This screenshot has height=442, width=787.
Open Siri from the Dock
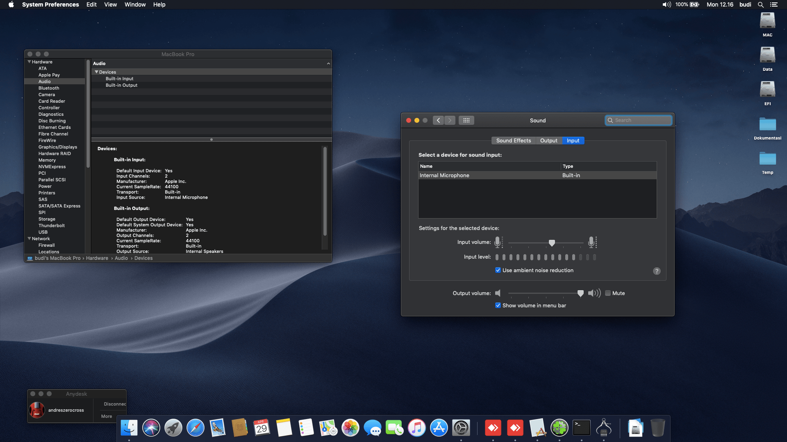(x=151, y=428)
